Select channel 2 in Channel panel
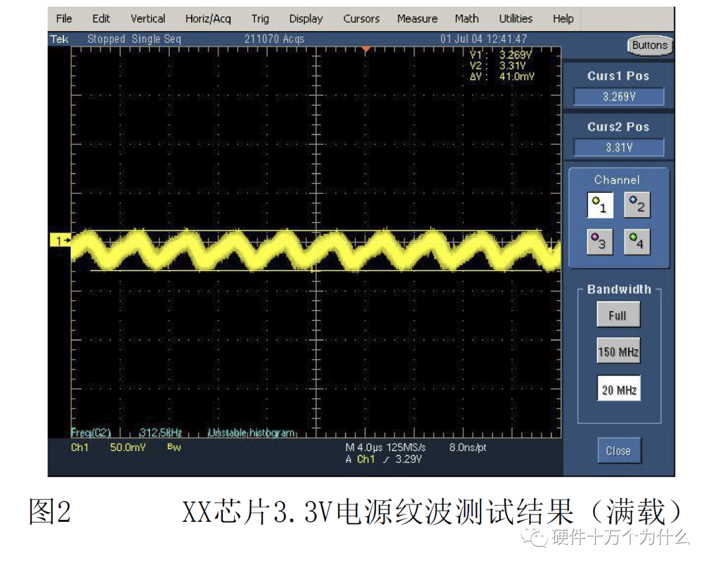 point(637,205)
